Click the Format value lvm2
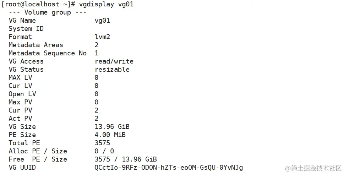 click(102, 37)
